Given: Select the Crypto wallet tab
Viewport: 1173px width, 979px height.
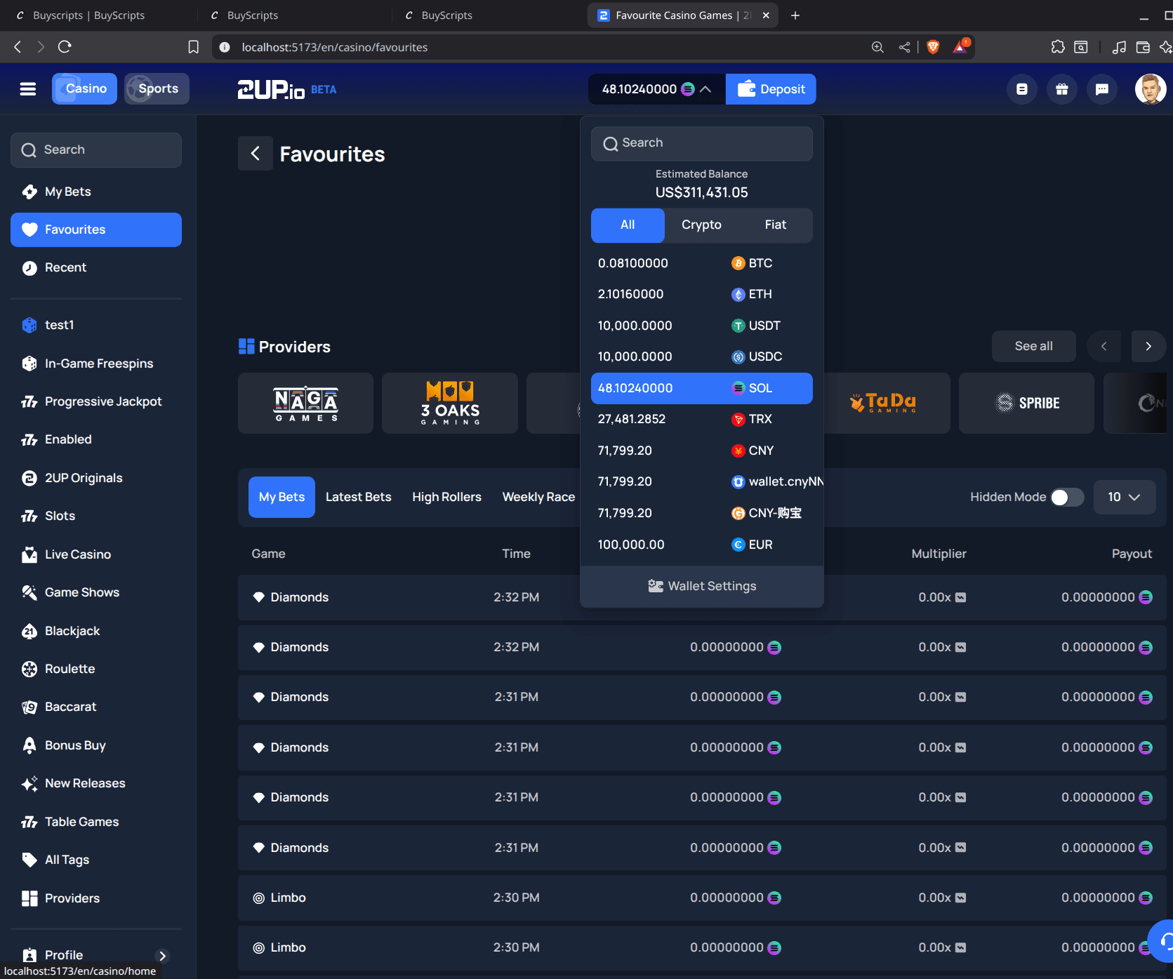Looking at the screenshot, I should [x=701, y=225].
